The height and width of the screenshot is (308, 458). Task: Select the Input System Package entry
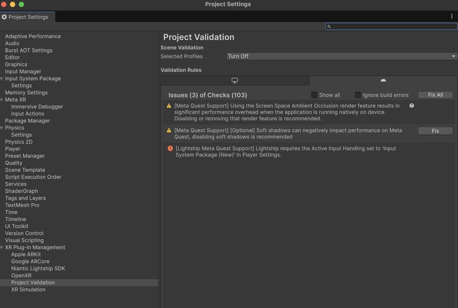pyautogui.click(x=33, y=78)
